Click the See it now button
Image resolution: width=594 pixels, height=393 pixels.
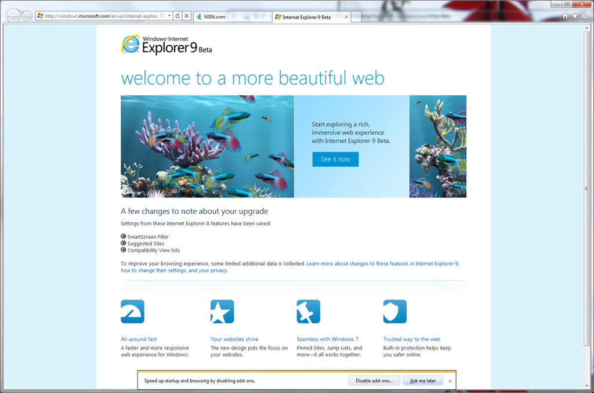pos(335,159)
